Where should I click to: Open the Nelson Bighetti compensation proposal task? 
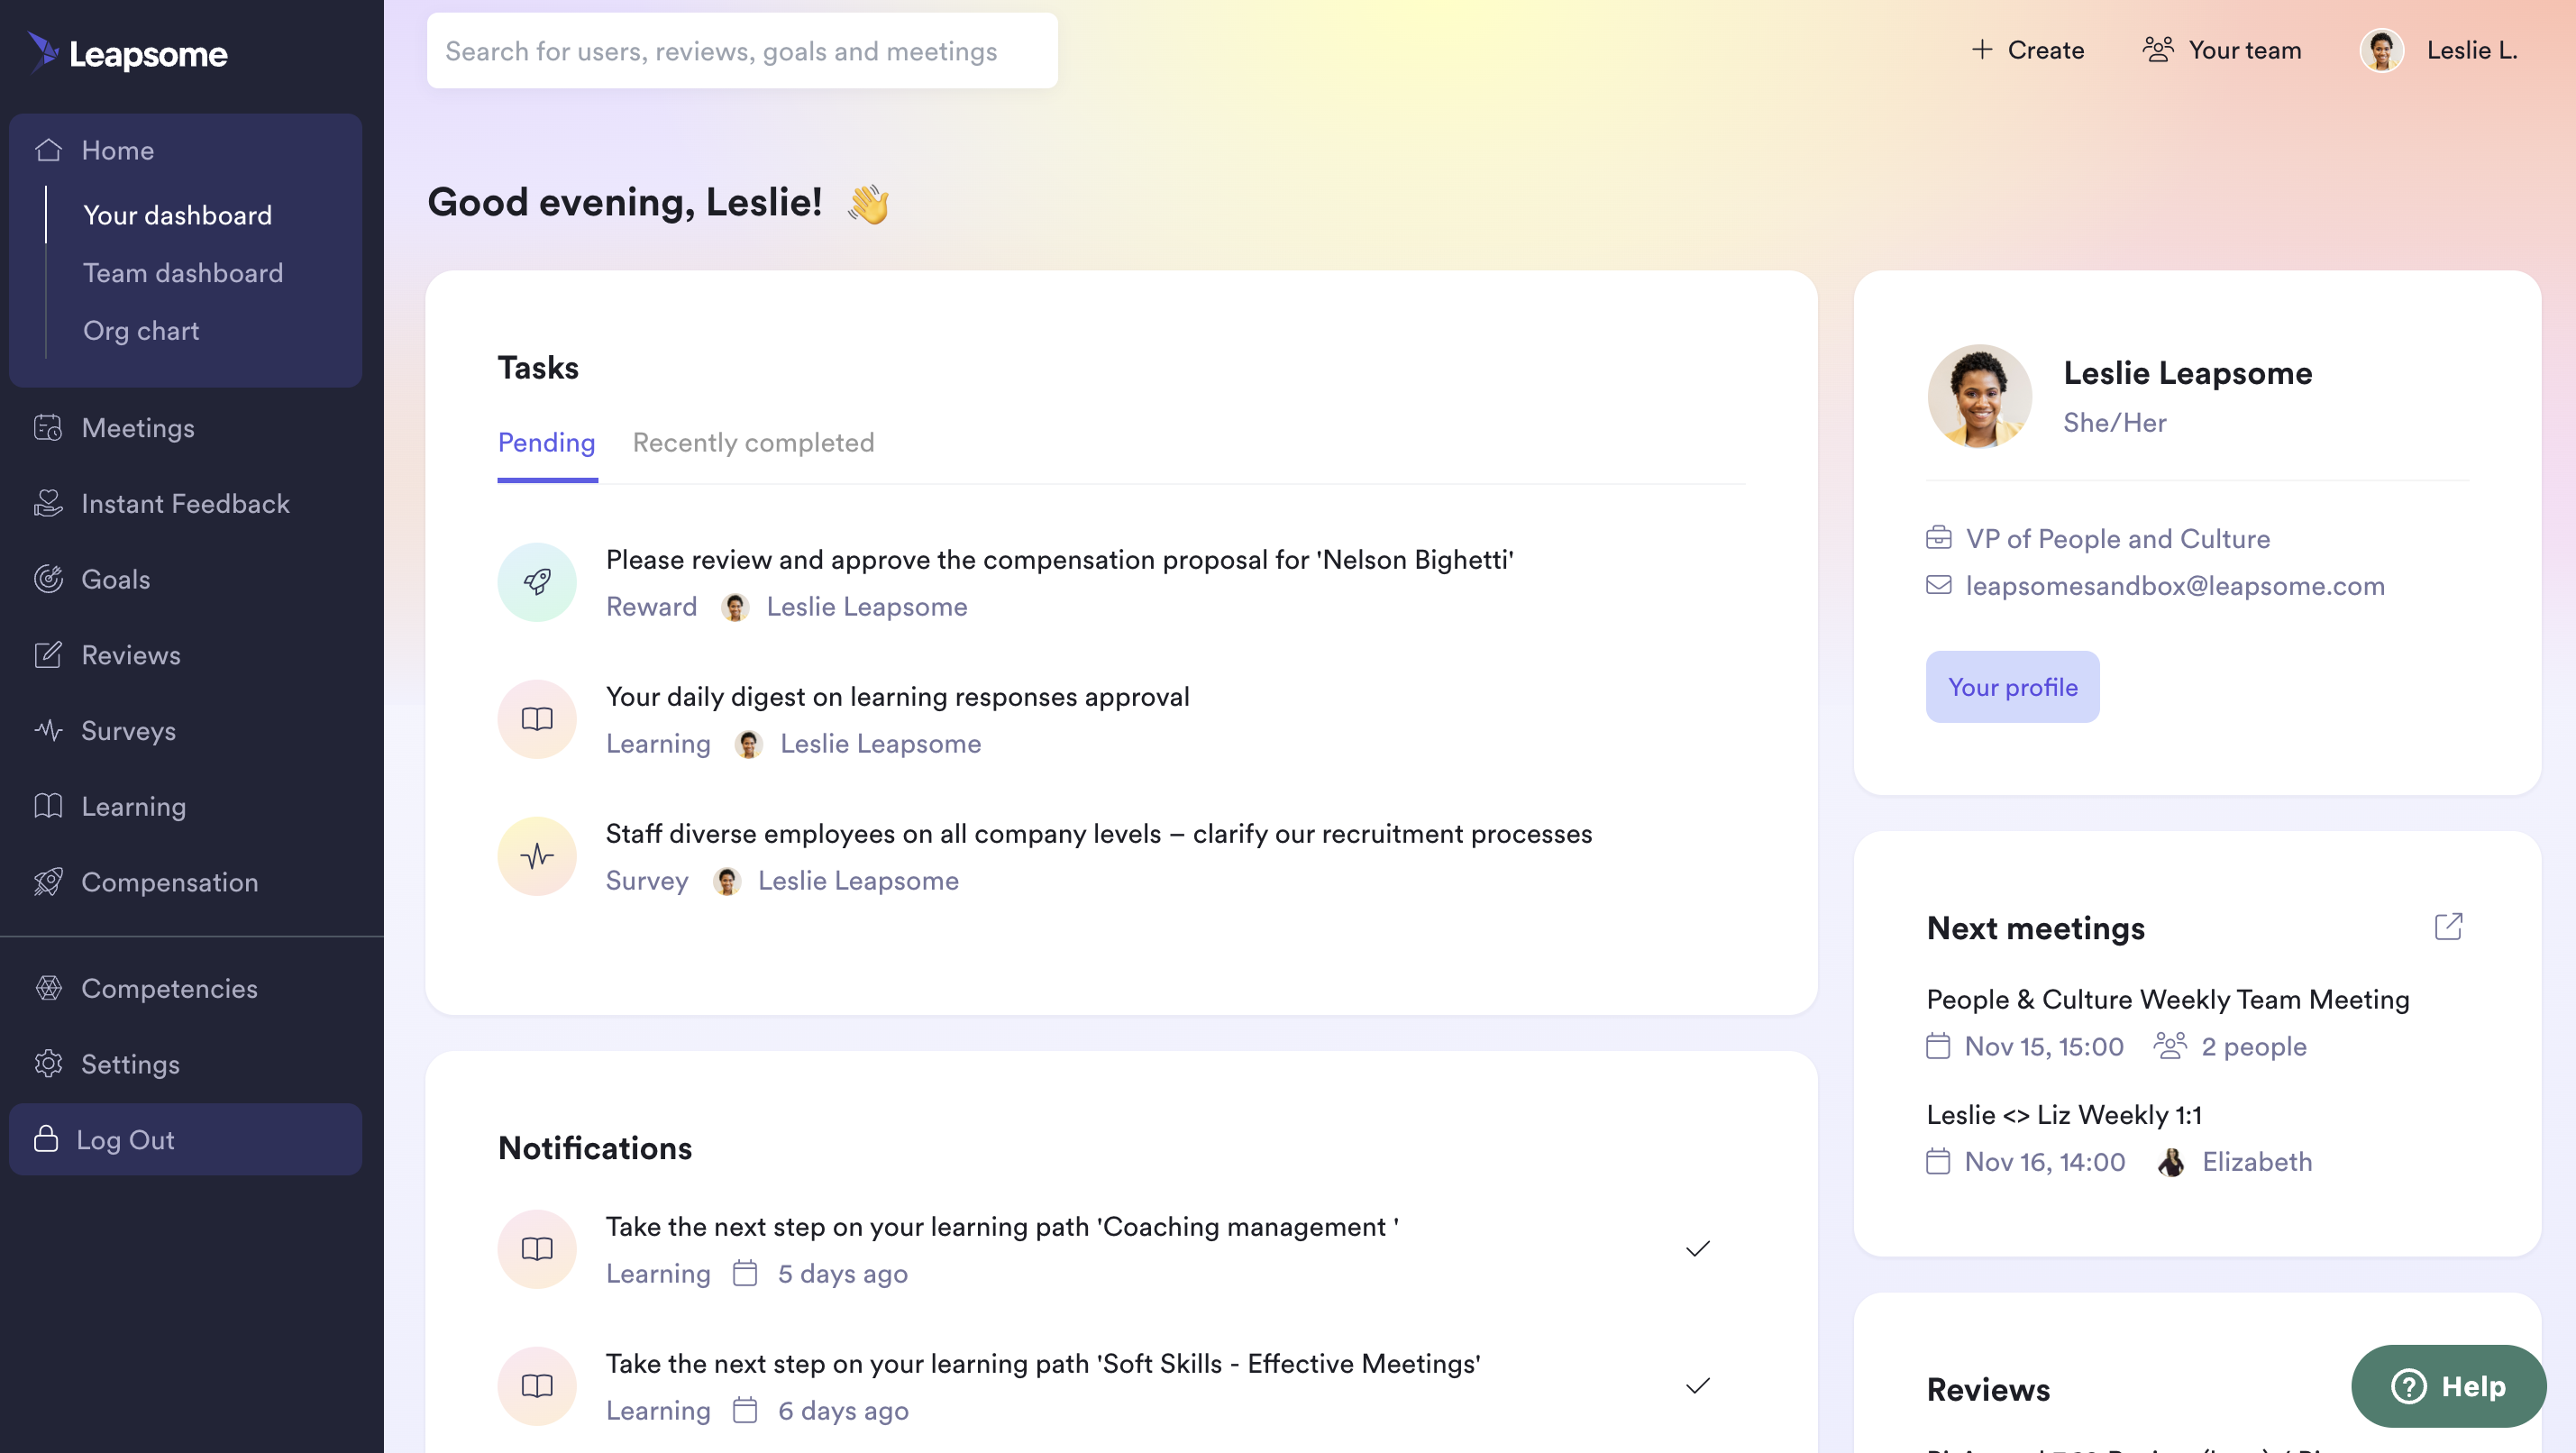[1060, 559]
